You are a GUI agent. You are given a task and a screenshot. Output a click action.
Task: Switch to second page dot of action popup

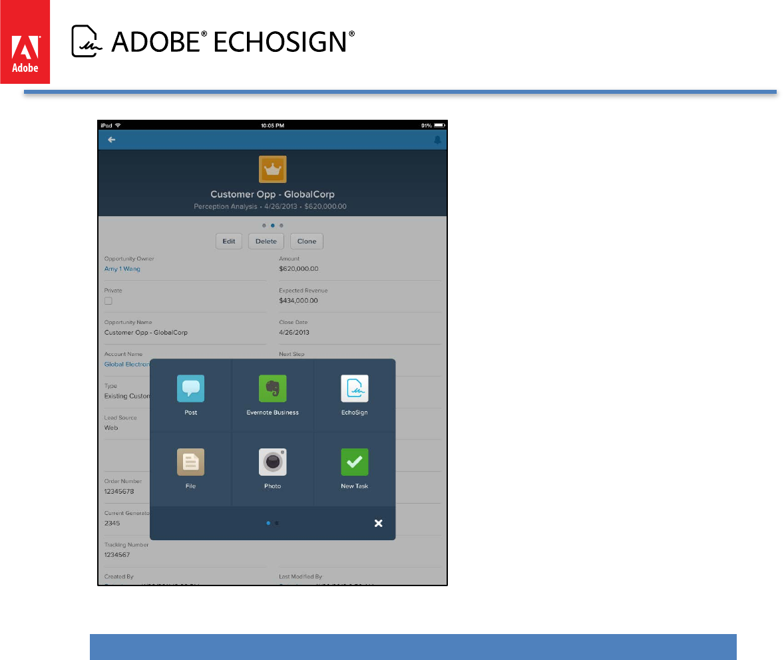pyautogui.click(x=277, y=523)
